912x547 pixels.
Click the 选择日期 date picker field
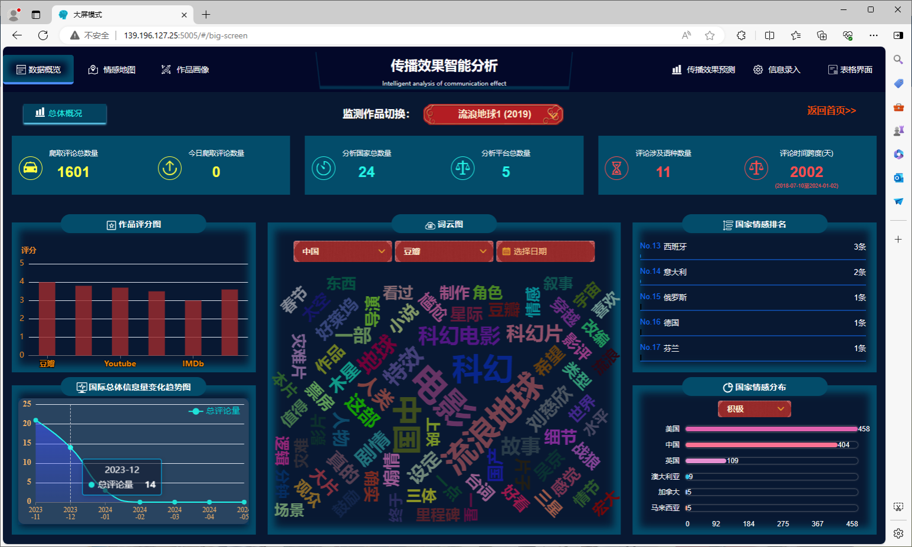[545, 251]
